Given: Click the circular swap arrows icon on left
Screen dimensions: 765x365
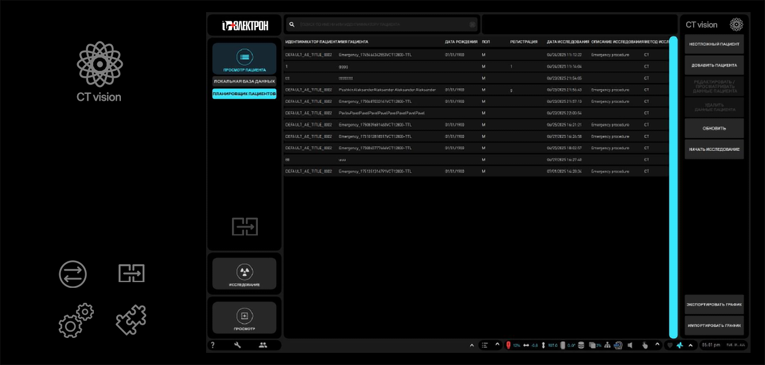Looking at the screenshot, I should 73,274.
